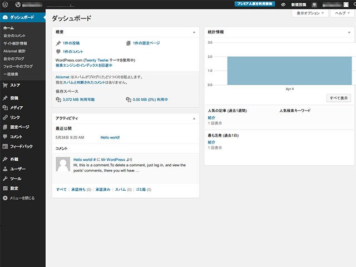Click 検索エンジンのインデックスを回避中 link
This screenshot has height=267, width=356.
click(84, 66)
